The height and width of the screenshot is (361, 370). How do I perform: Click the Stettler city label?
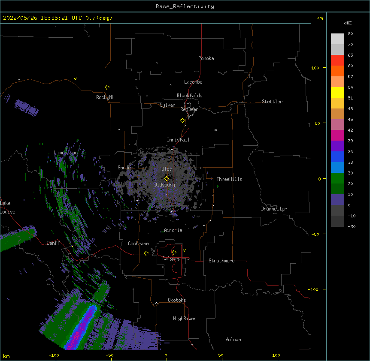click(x=272, y=102)
